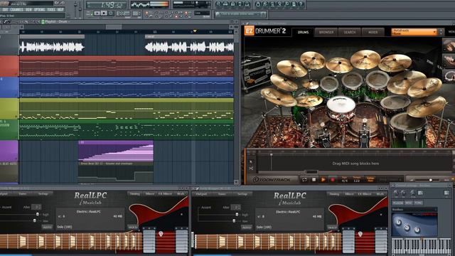455x256 pixels.
Task: Toggle EZdrummer loop button
Action: pos(304,180)
